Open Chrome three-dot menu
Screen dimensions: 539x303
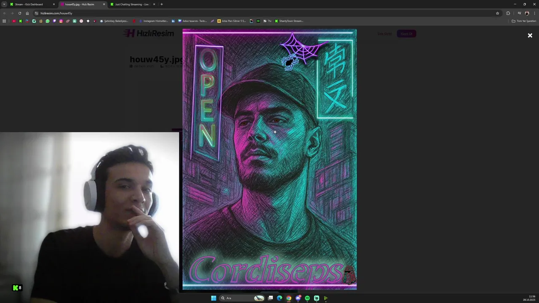click(x=534, y=13)
